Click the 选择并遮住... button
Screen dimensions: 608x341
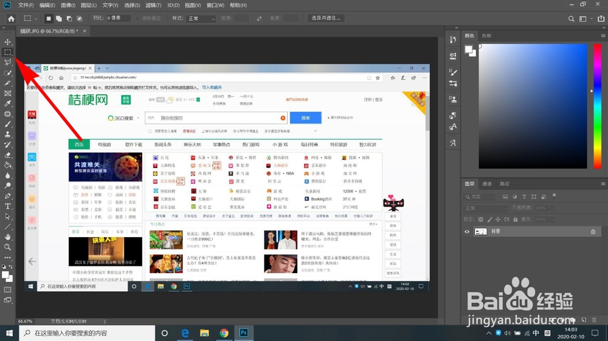[326, 18]
